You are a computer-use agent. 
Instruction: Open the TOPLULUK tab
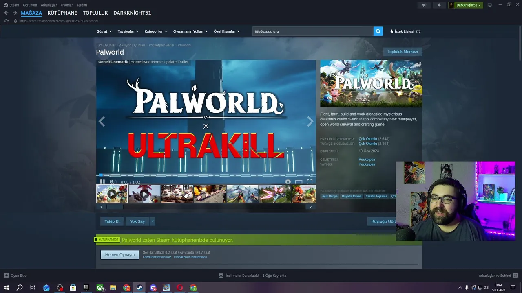coord(95,13)
